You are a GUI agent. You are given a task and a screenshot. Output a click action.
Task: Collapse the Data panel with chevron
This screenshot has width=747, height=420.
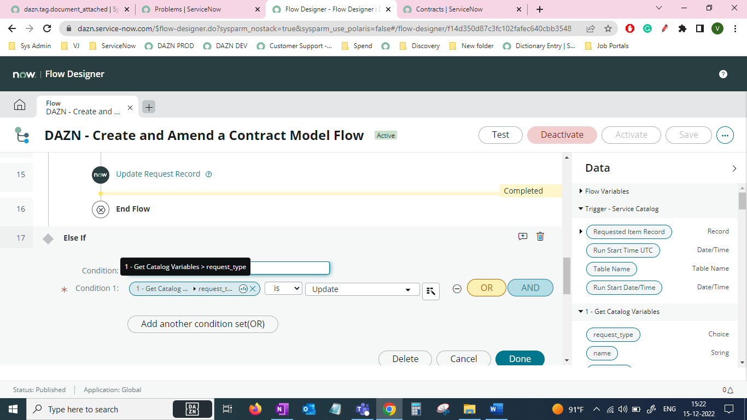(x=734, y=168)
